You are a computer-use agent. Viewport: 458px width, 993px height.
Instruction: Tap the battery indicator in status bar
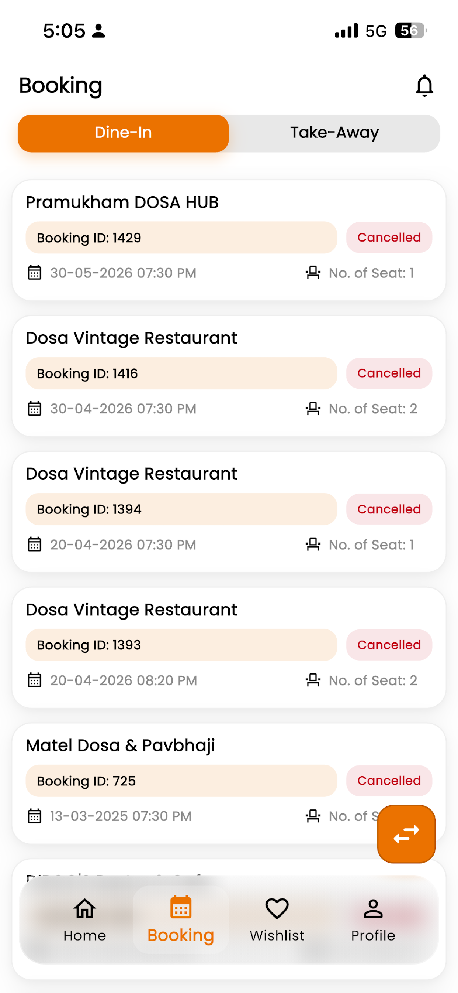pyautogui.click(x=411, y=31)
